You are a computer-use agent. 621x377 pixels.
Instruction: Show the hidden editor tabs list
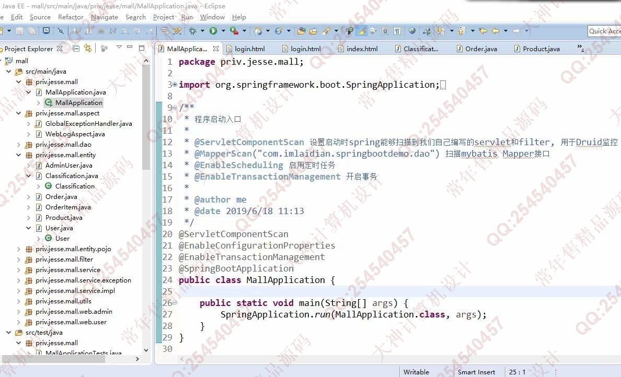[x=581, y=48]
